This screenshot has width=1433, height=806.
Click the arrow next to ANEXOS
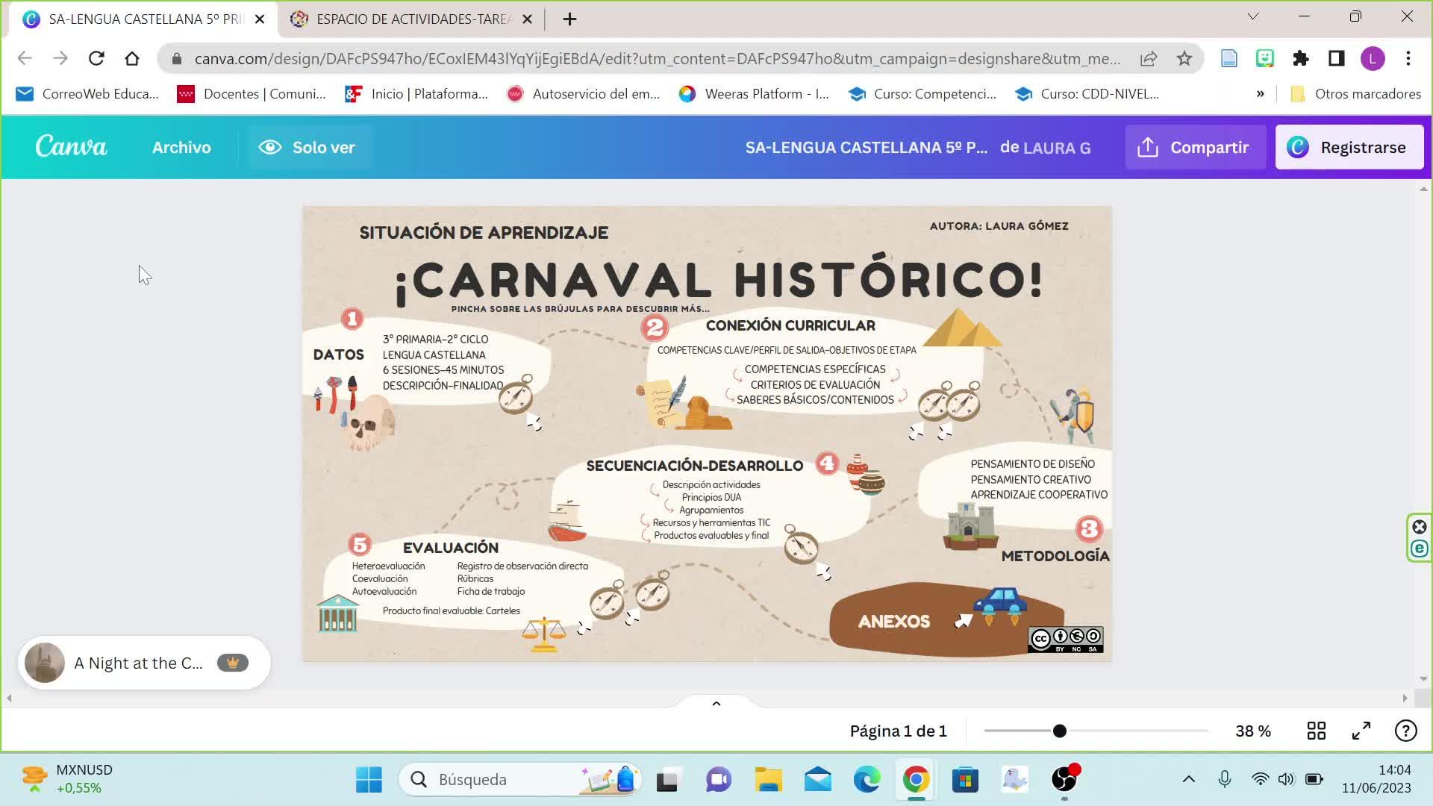[x=964, y=620]
